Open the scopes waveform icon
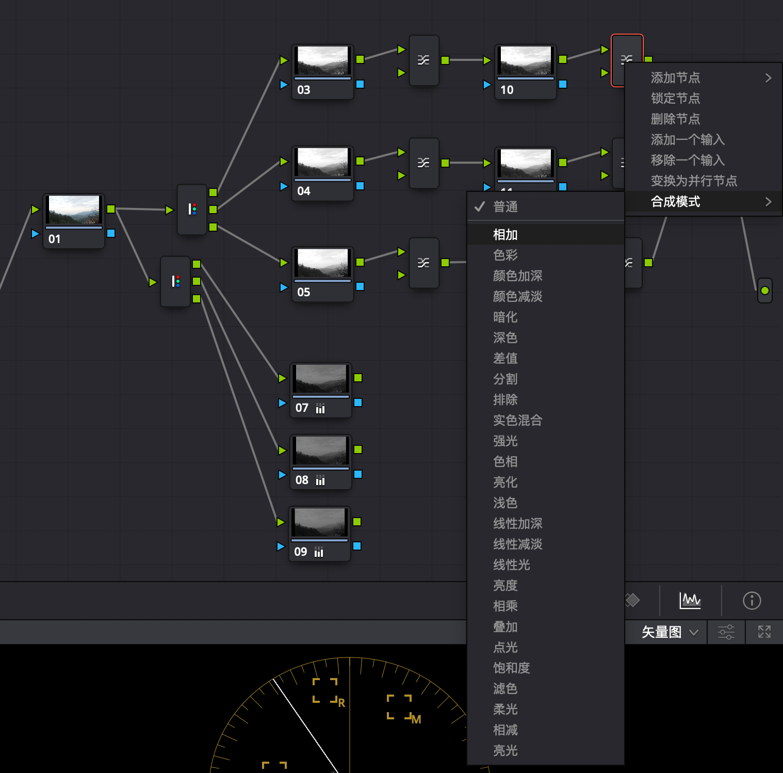 [x=690, y=600]
